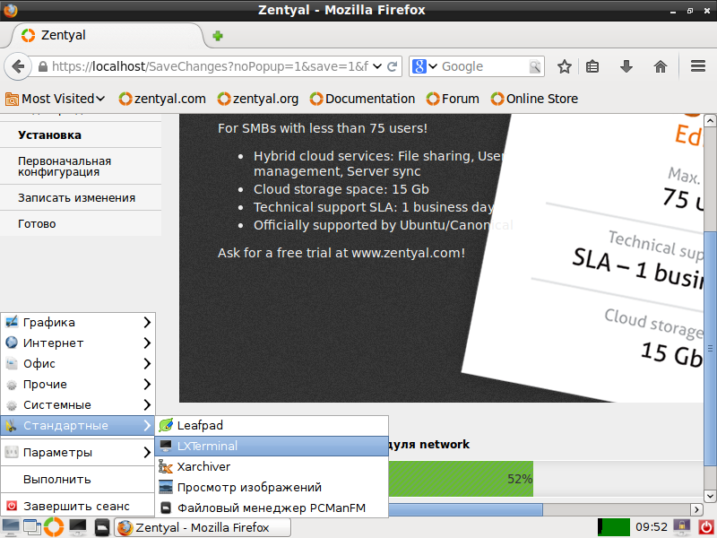This screenshot has width=717, height=538.
Task: Choose Завершить сеанс in the start menu
Action: (x=78, y=507)
